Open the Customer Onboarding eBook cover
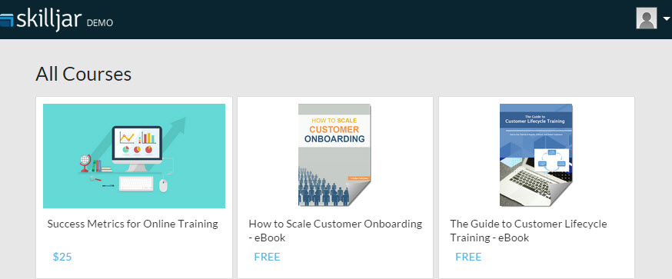 [334, 155]
